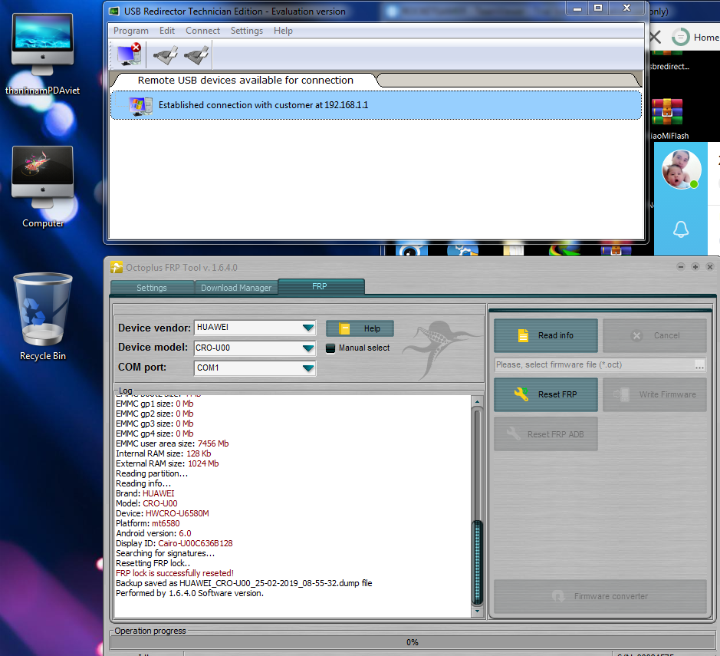Screen dimensions: 720x656
Task: Click the Cancel button
Action: click(654, 335)
